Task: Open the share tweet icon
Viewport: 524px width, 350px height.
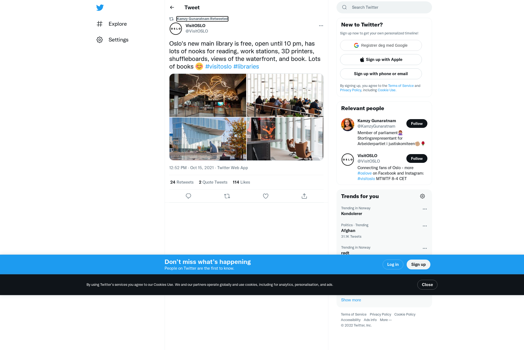Action: (x=304, y=196)
